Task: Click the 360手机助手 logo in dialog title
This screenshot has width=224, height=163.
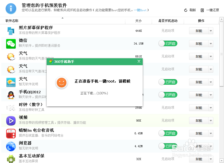Action: click(51, 61)
